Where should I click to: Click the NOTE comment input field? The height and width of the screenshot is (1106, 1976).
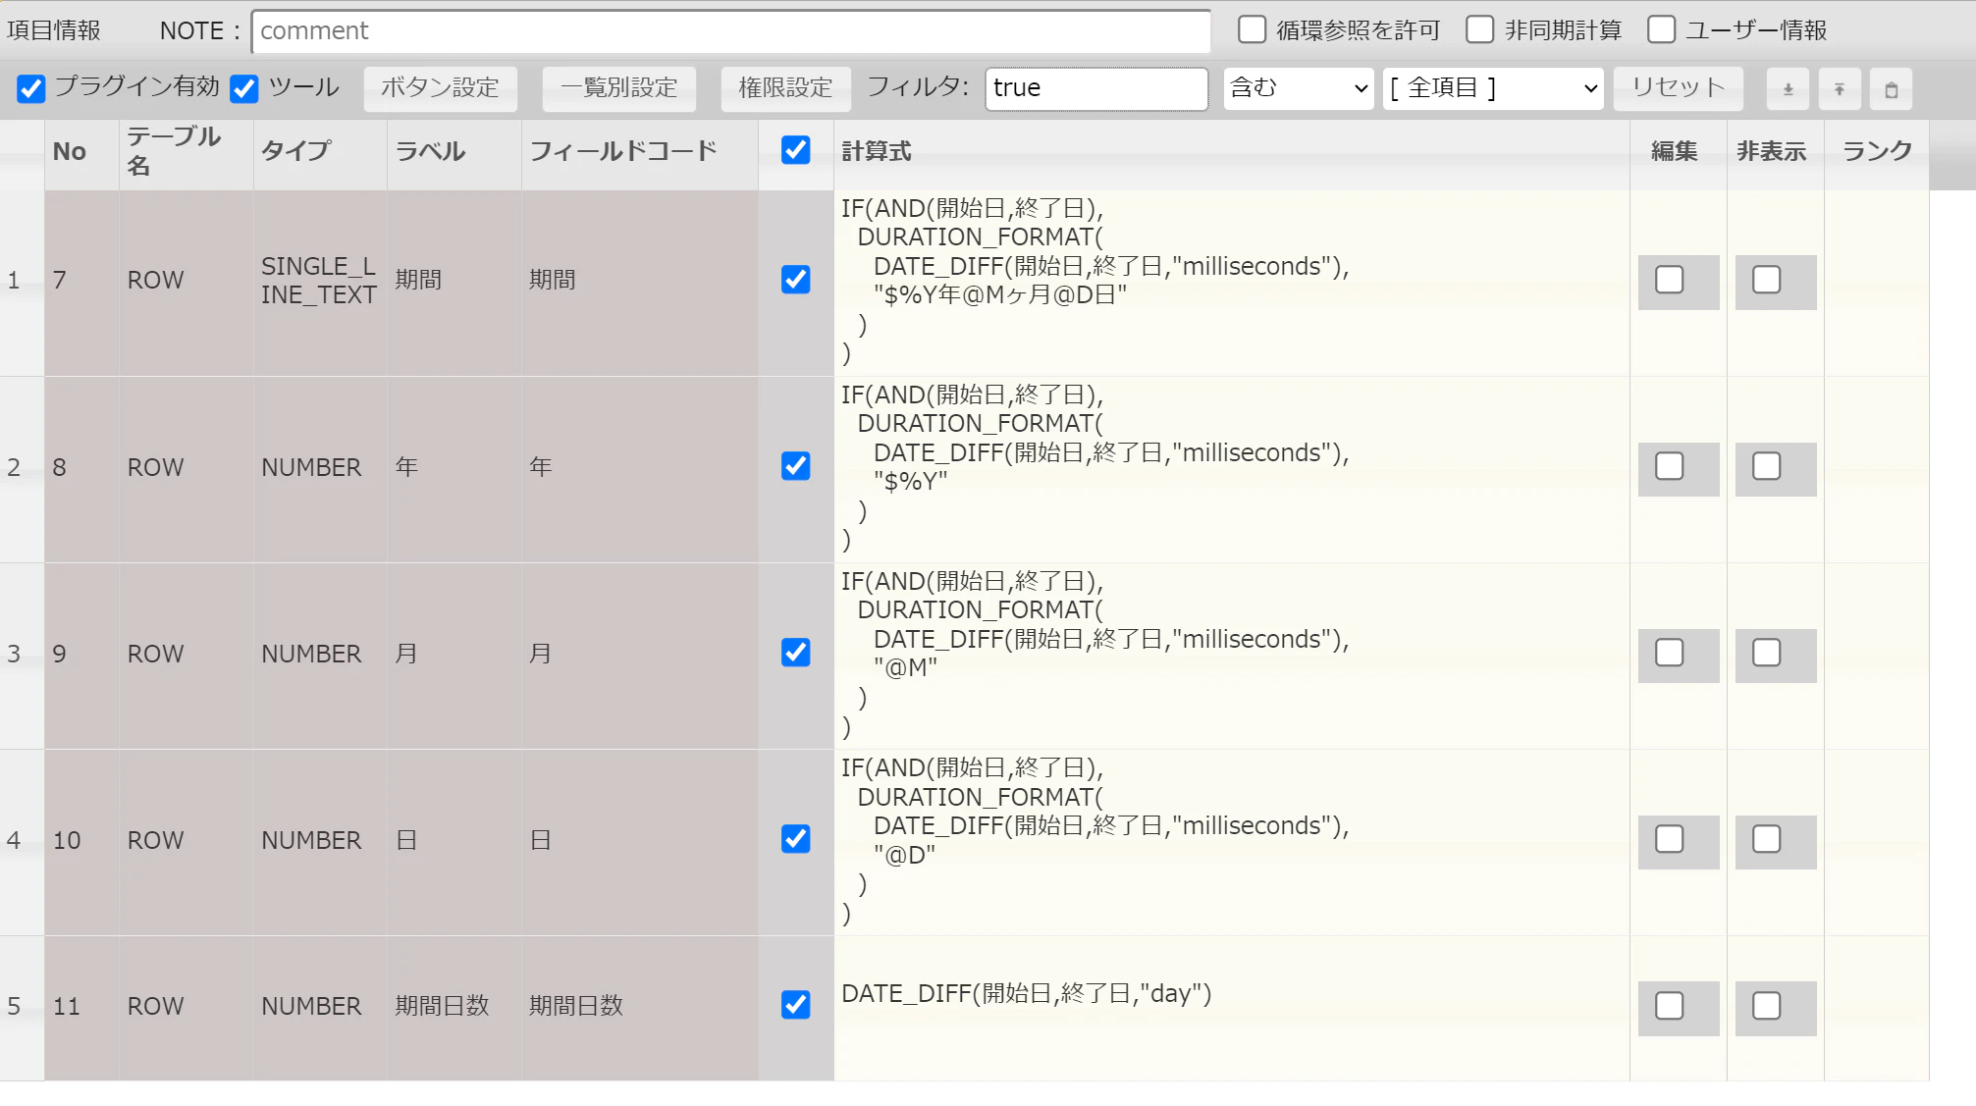(731, 31)
